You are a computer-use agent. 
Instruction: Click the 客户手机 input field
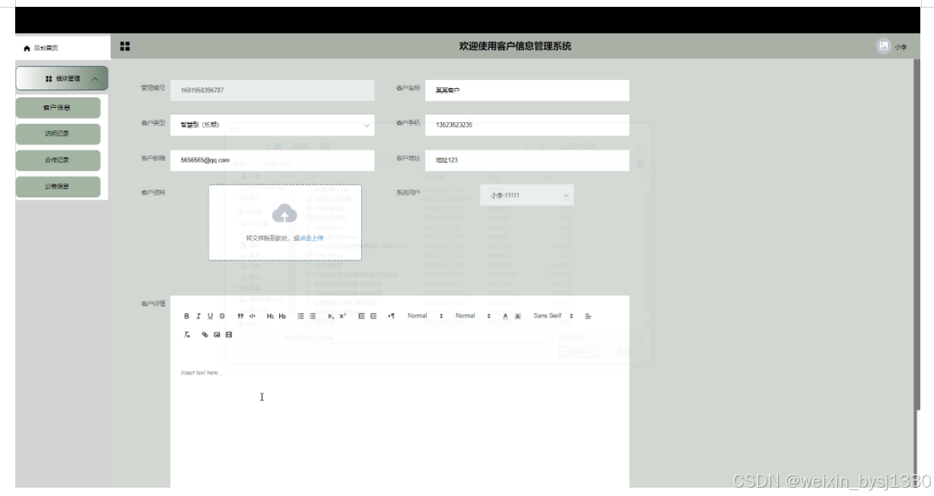tap(527, 125)
